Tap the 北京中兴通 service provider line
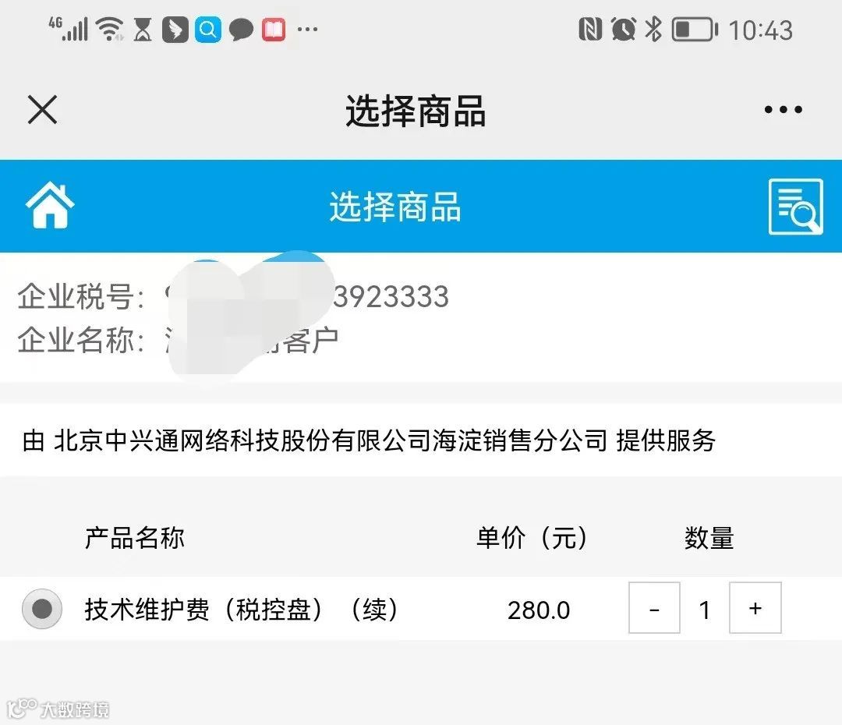The width and height of the screenshot is (842, 725). tap(369, 440)
